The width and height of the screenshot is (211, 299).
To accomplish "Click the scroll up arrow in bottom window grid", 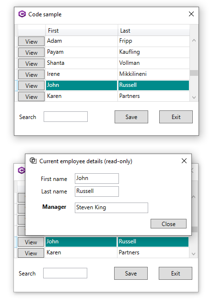I will [194, 197].
